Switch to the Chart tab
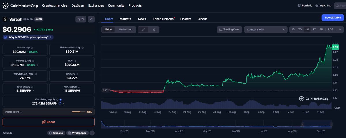This screenshot has width=346, height=138. click(x=109, y=19)
